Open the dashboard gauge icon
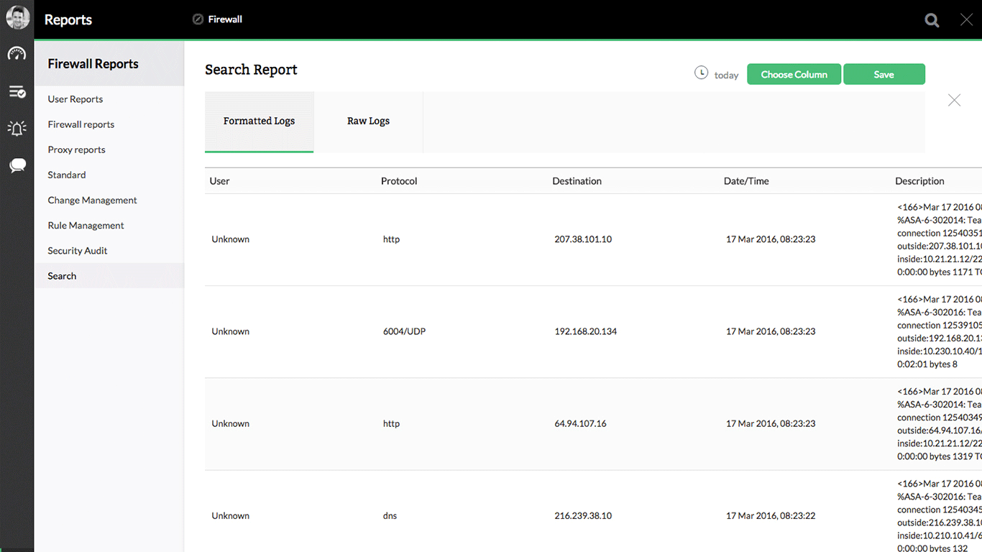 click(17, 54)
